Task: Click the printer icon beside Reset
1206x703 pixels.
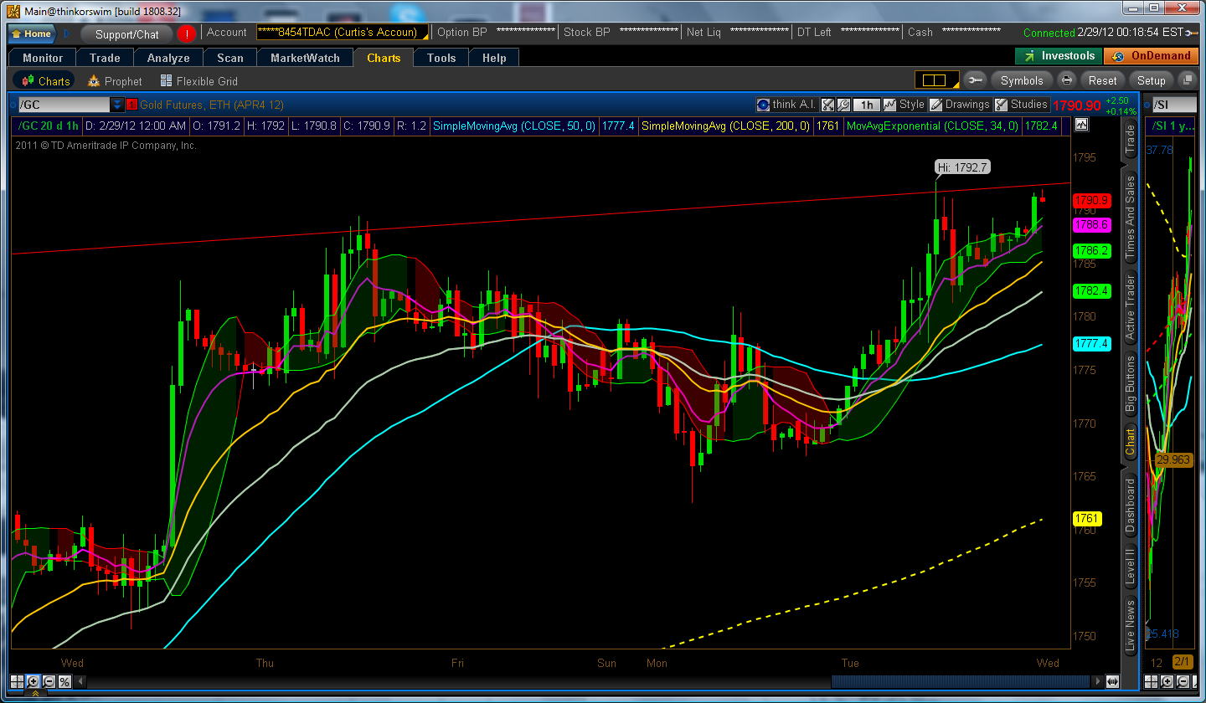Action: coord(1066,80)
